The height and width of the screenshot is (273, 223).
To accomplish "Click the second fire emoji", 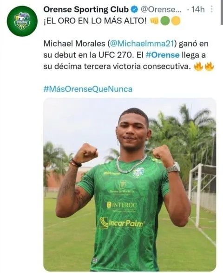I will (x=209, y=67).
